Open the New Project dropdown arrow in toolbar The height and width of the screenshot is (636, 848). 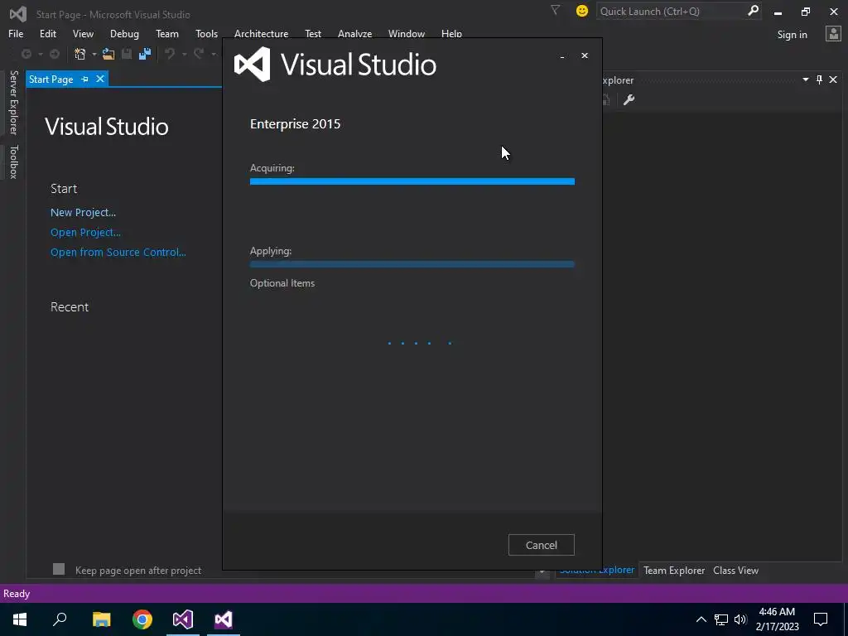(x=94, y=54)
